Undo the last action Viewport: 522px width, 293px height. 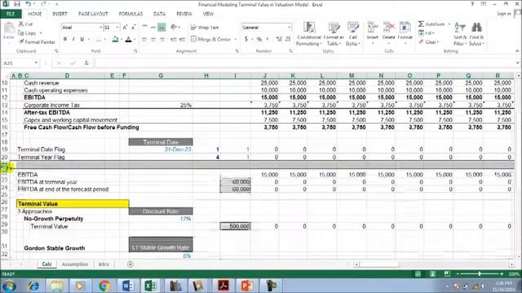[x=29, y=4]
